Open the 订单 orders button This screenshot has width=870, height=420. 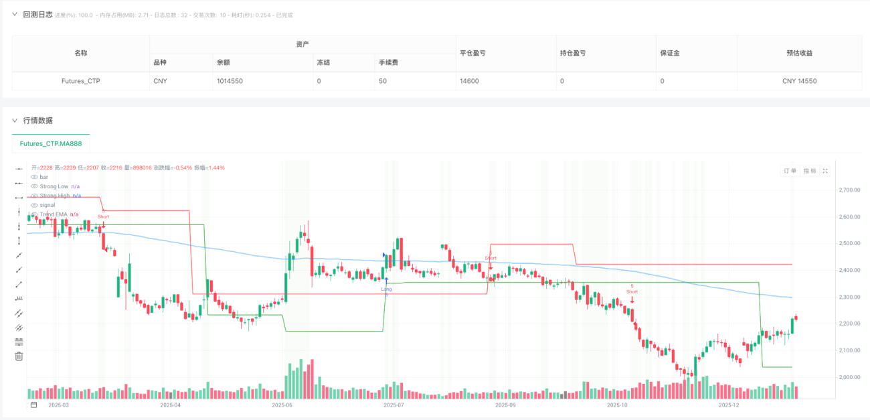point(790,171)
